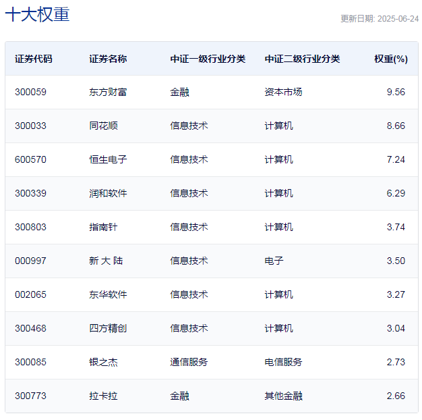Click the 证券名称 column header
422x420 pixels.
tap(108, 59)
